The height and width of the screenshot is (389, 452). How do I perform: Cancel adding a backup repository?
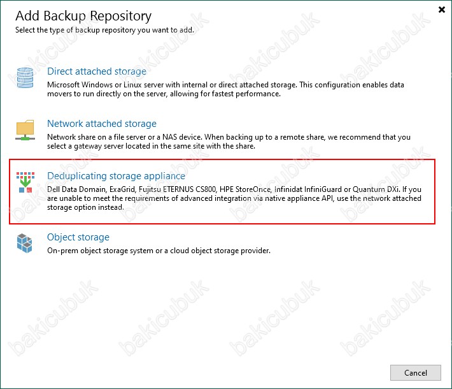[x=415, y=373]
